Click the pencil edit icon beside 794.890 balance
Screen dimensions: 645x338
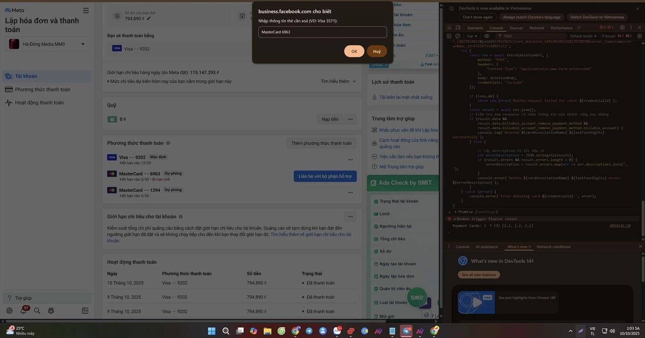click(149, 18)
